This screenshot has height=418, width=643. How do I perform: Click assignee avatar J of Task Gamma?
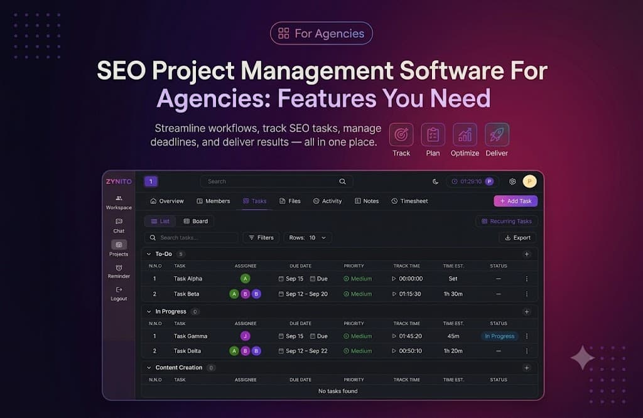[x=246, y=336]
